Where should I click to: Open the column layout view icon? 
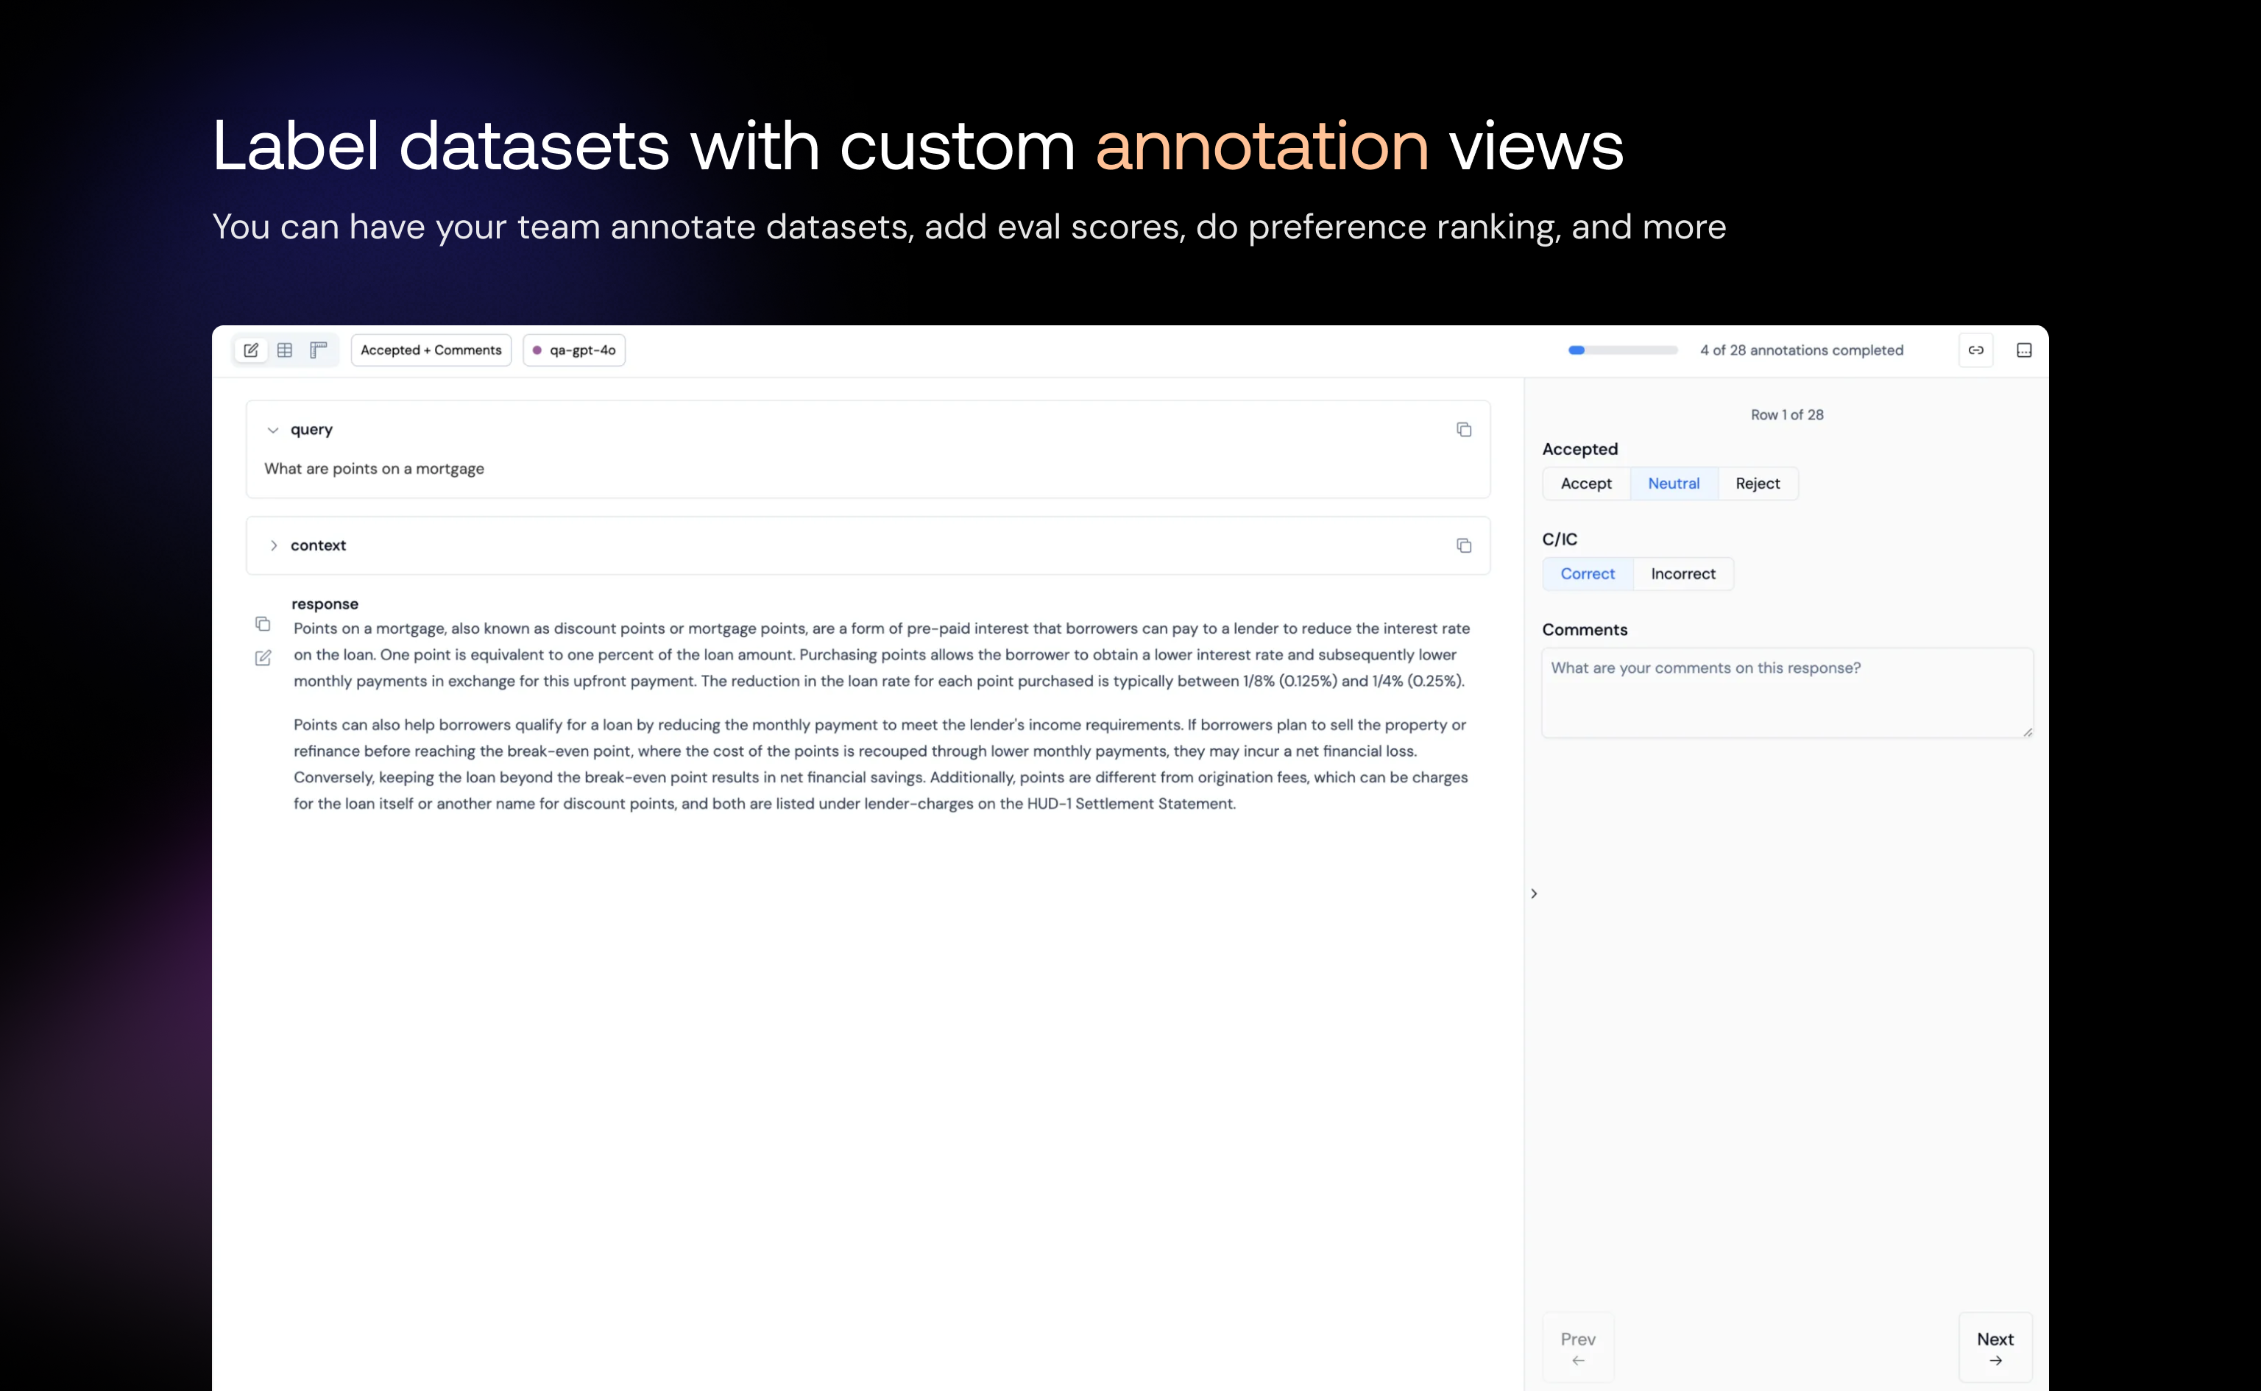tap(318, 350)
